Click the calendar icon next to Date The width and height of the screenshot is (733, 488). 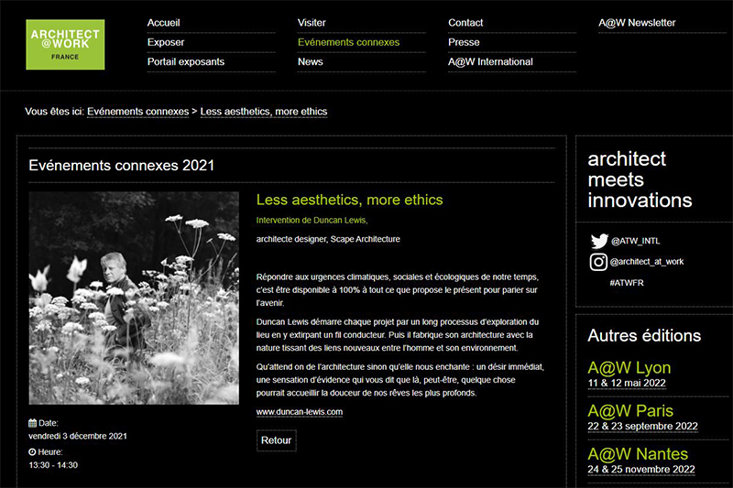pos(32,423)
